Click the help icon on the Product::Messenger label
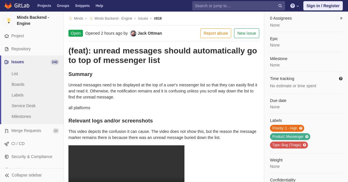Image resolution: width=348 pixels, height=182 pixels. tap(307, 137)
